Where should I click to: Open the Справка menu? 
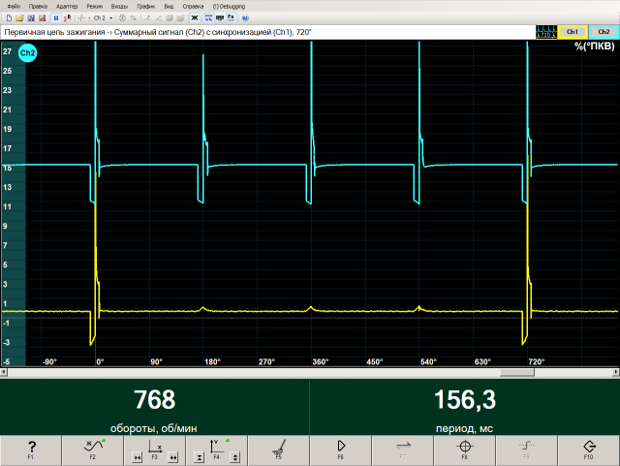click(193, 5)
